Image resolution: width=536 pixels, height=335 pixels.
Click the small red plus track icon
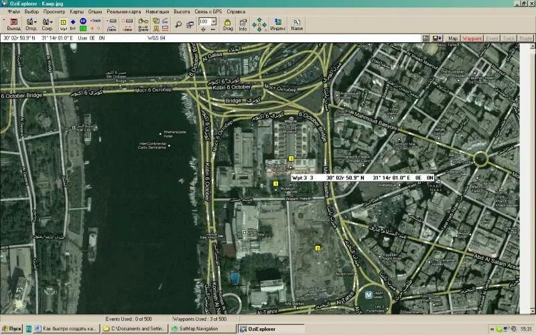[x=92, y=29]
